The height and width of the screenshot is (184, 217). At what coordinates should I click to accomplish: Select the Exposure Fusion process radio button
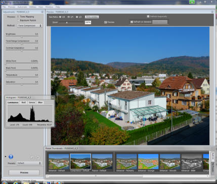tap(18, 20)
